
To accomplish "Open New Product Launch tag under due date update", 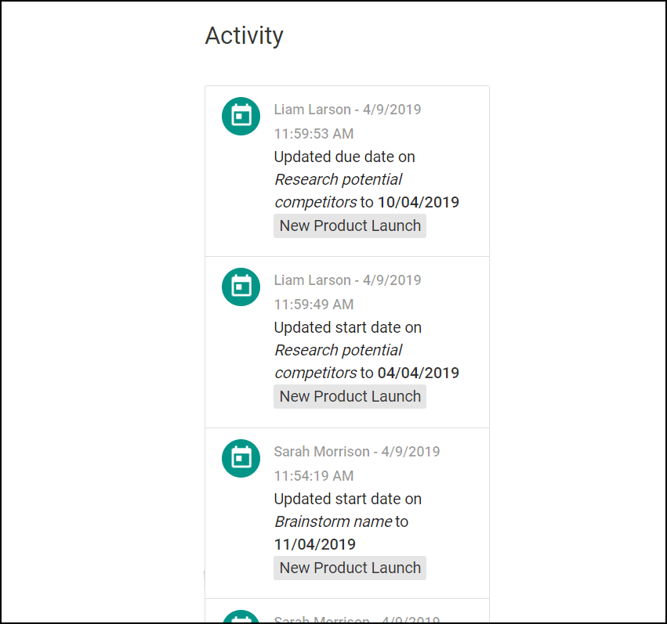I will click(350, 226).
